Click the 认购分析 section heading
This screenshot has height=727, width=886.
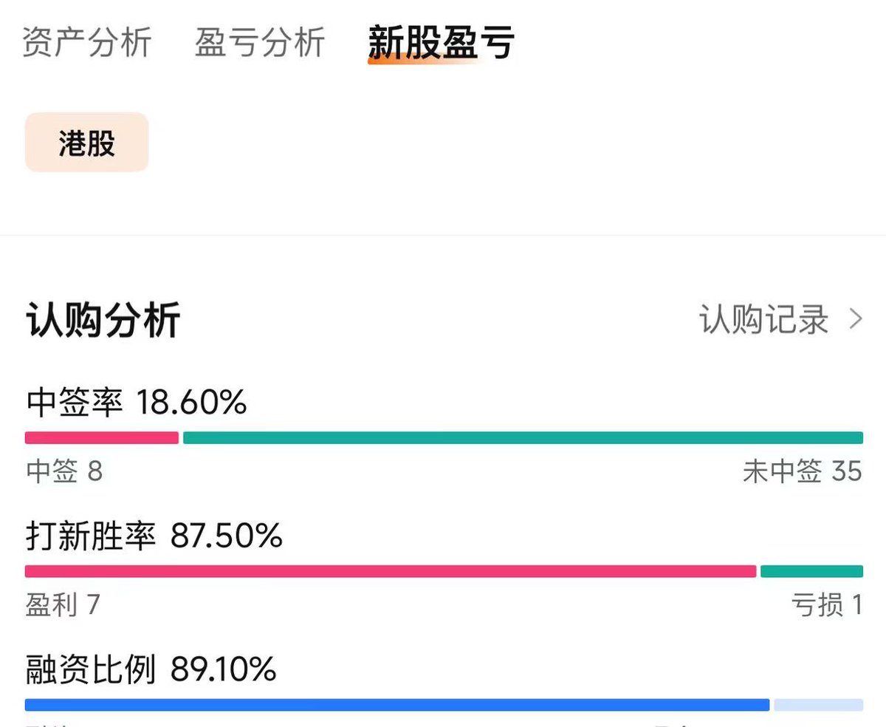point(103,321)
